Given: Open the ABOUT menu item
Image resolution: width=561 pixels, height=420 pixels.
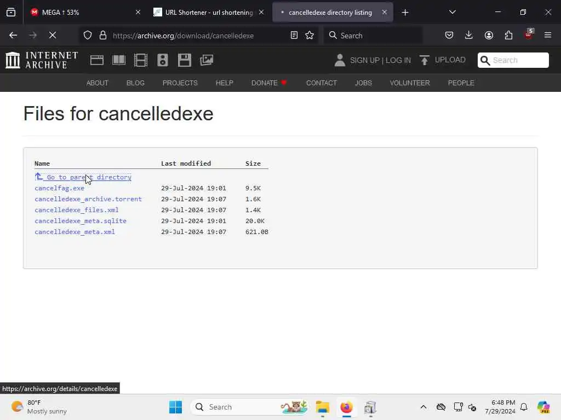Looking at the screenshot, I should (98, 83).
